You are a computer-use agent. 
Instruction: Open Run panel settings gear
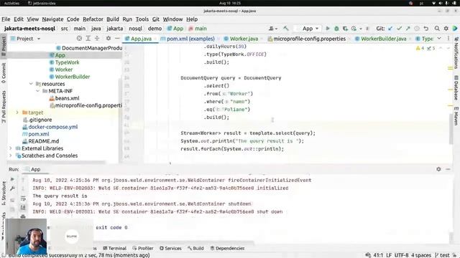[438, 169]
